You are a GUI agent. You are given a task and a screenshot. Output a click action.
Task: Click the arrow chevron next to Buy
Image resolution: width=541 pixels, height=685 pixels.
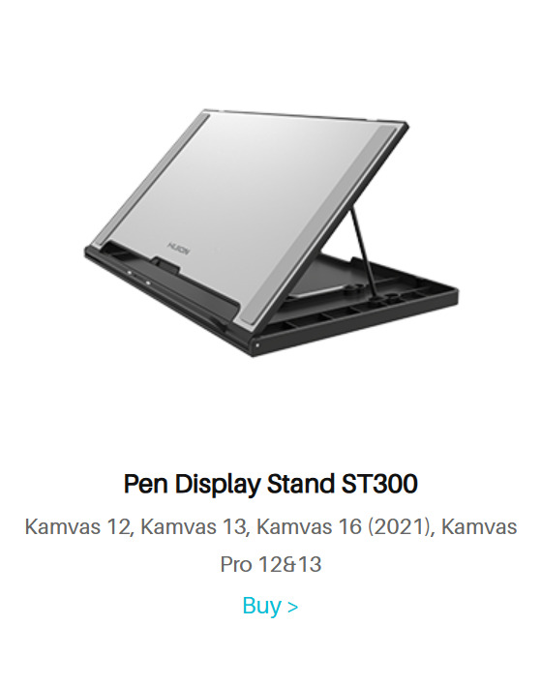coord(292,607)
